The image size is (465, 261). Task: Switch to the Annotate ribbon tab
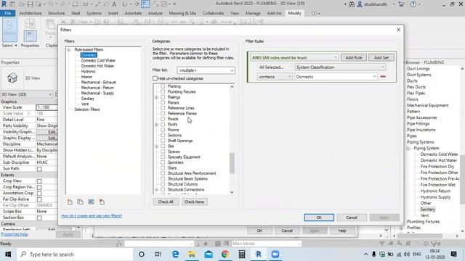(133, 13)
